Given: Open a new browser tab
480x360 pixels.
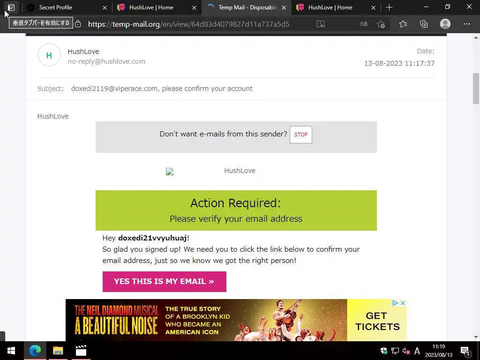Looking at the screenshot, I should pos(389,7).
